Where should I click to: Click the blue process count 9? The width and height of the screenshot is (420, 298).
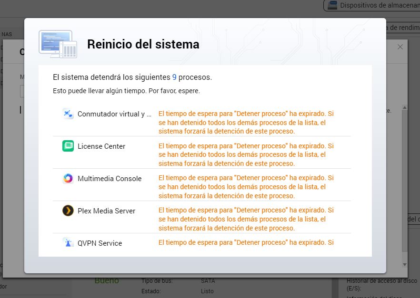[x=174, y=77]
